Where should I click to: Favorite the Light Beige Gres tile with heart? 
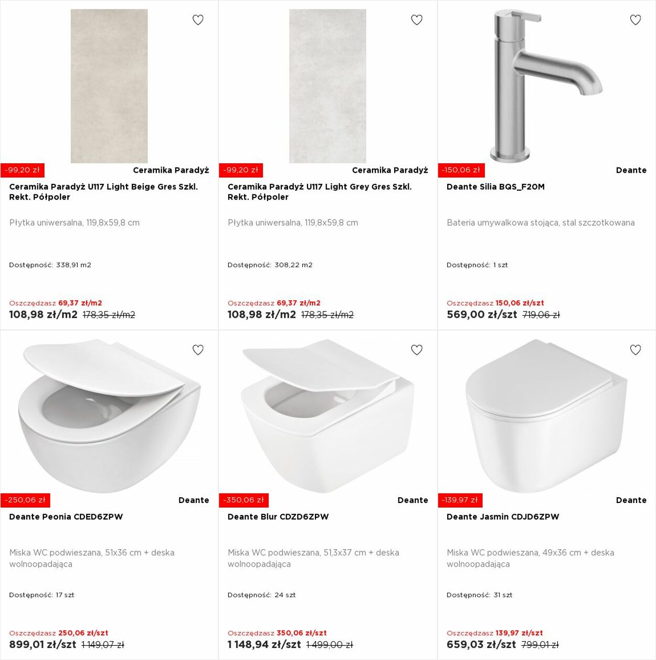(x=198, y=20)
